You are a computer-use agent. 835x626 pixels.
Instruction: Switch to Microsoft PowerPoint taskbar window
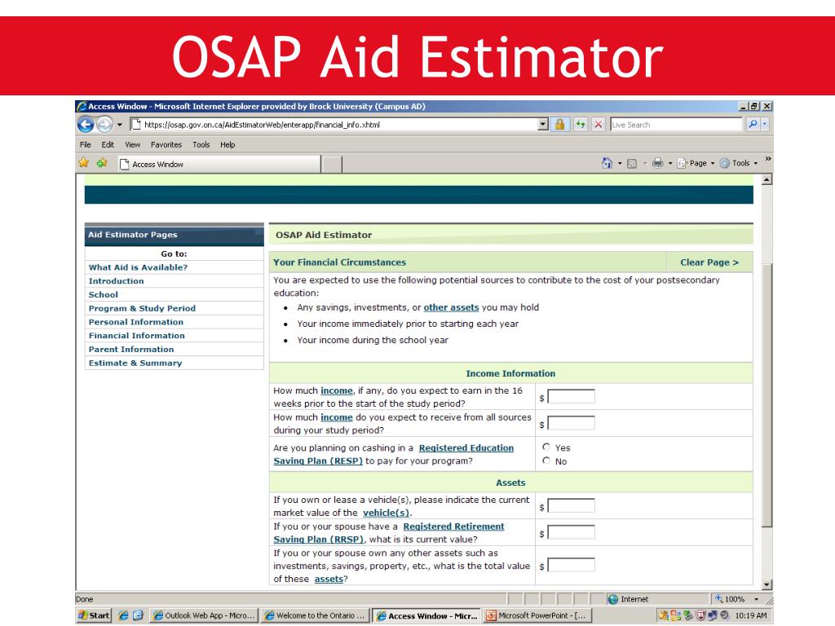pyautogui.click(x=537, y=615)
